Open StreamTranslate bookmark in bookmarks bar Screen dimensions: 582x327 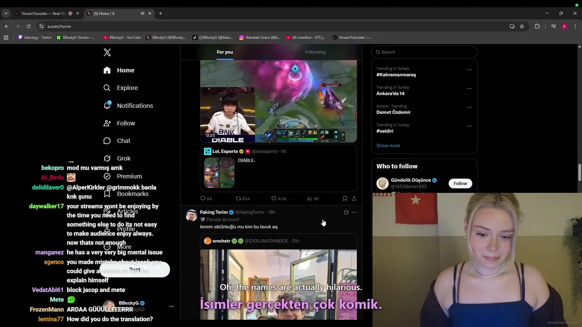point(352,38)
